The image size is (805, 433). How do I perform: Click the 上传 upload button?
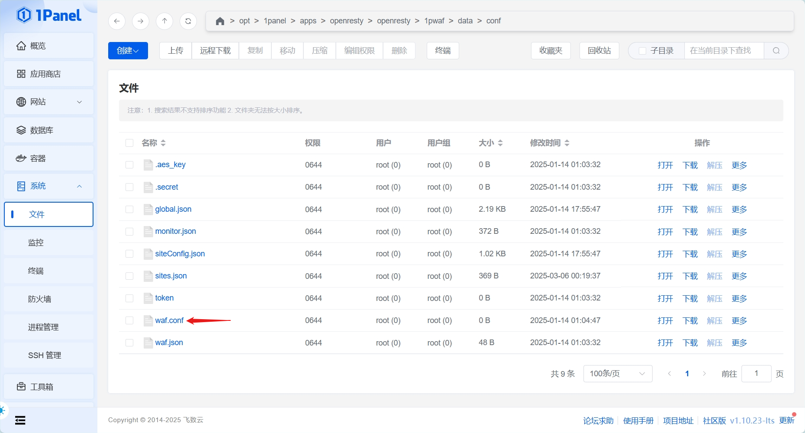[176, 51]
